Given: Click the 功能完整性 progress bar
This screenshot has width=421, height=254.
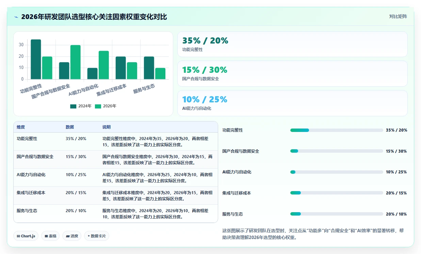Looking at the screenshot, I should (x=337, y=130).
